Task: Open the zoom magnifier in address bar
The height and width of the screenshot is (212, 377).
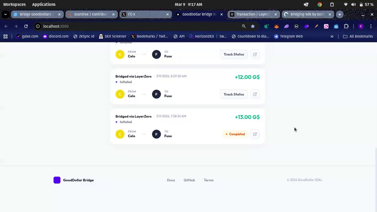Action: (244, 26)
